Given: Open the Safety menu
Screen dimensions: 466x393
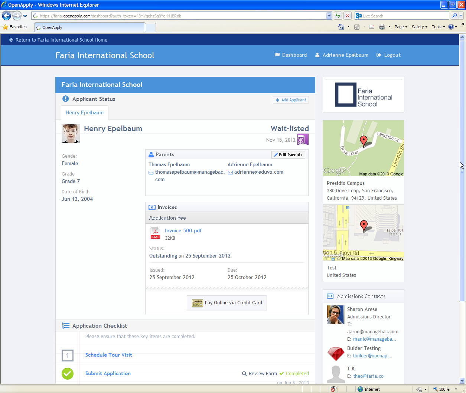Looking at the screenshot, I should click(419, 27).
